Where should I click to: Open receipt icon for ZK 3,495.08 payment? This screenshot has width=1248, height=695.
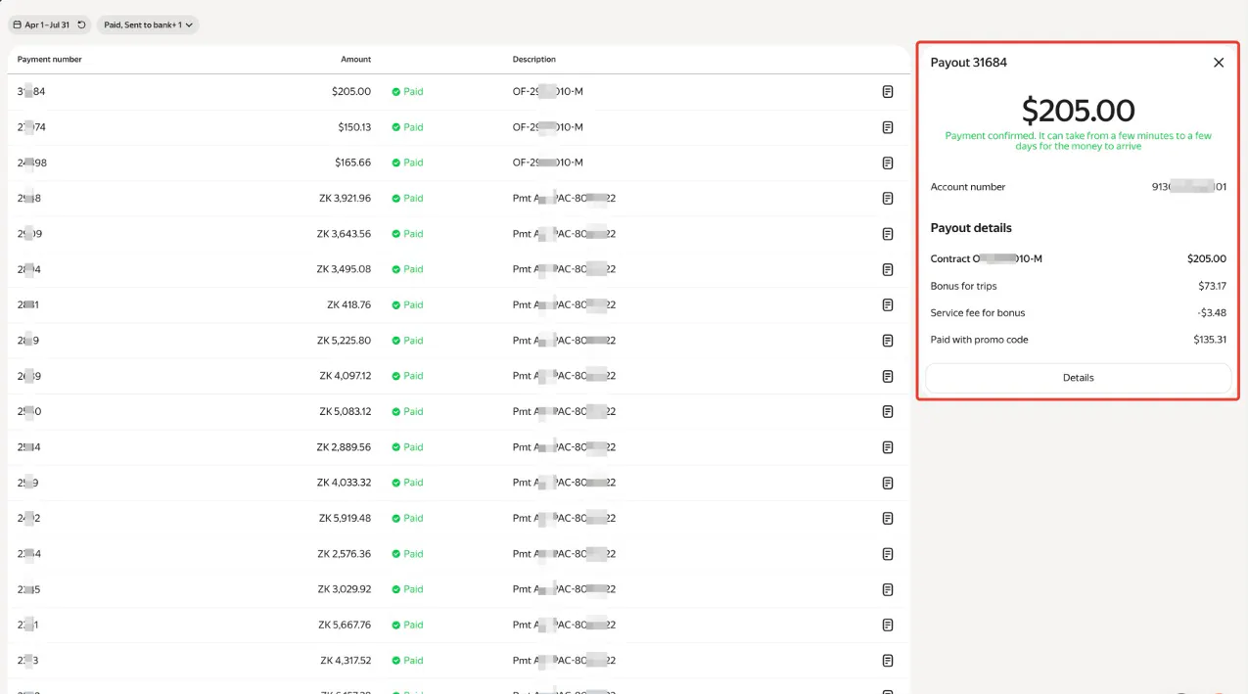tap(888, 269)
